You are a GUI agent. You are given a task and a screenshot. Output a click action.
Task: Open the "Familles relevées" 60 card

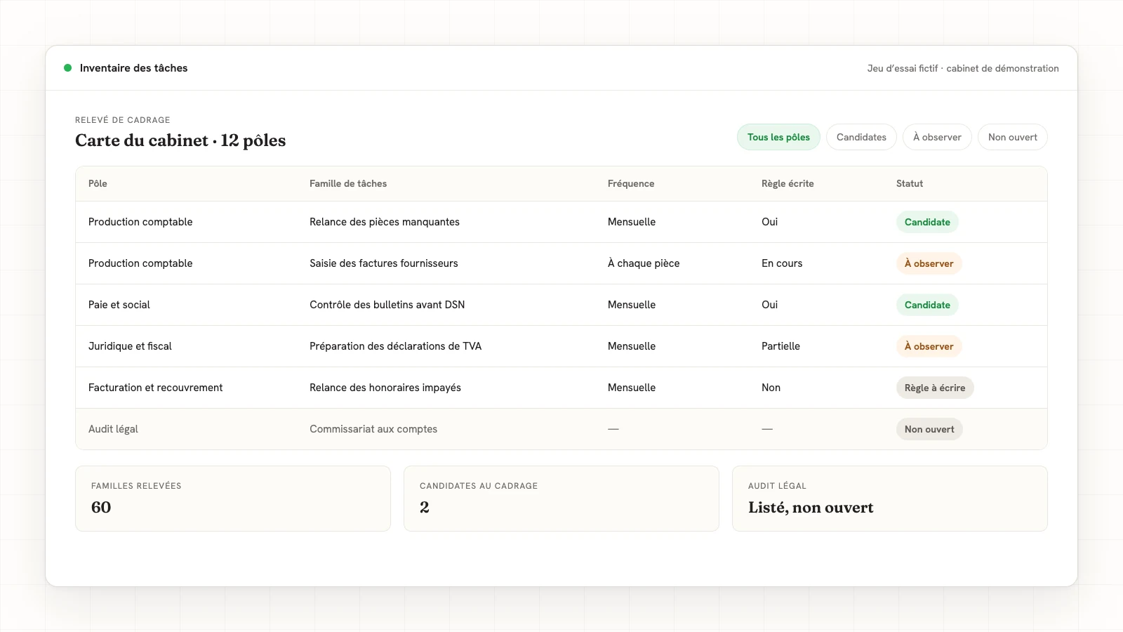233,499
